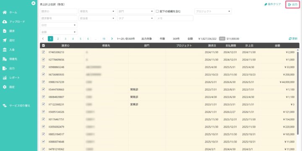Open the ホーム home icon in sidebar
302x151 pixels.
[5, 12]
